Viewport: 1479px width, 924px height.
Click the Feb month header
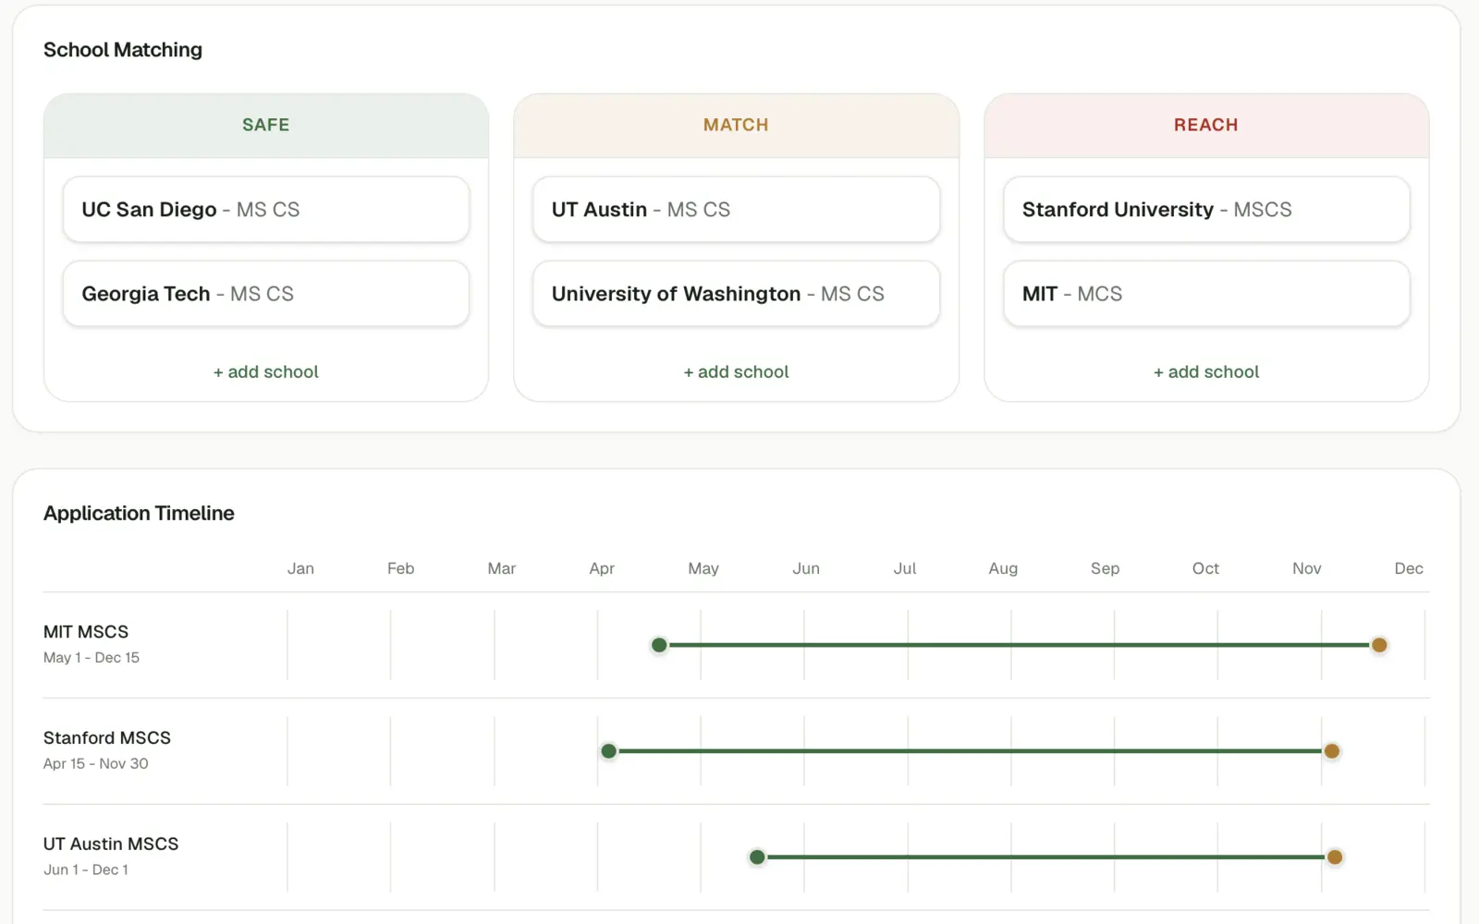(400, 568)
